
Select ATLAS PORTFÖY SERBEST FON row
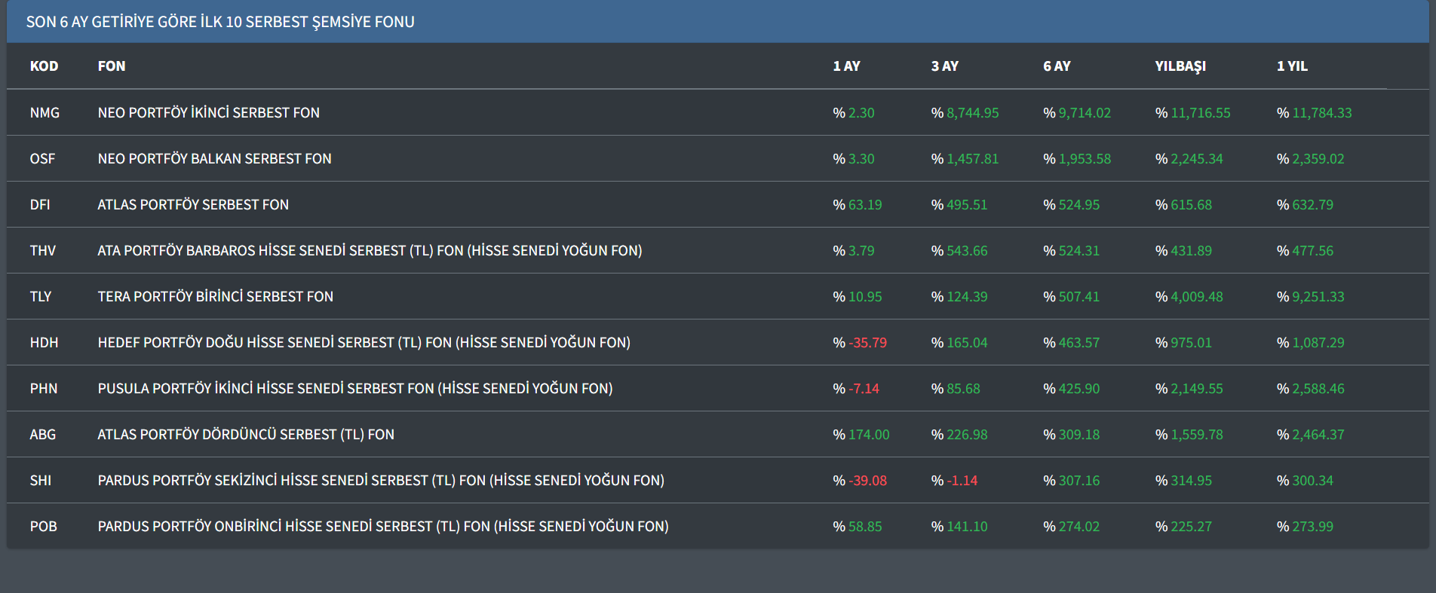click(193, 205)
